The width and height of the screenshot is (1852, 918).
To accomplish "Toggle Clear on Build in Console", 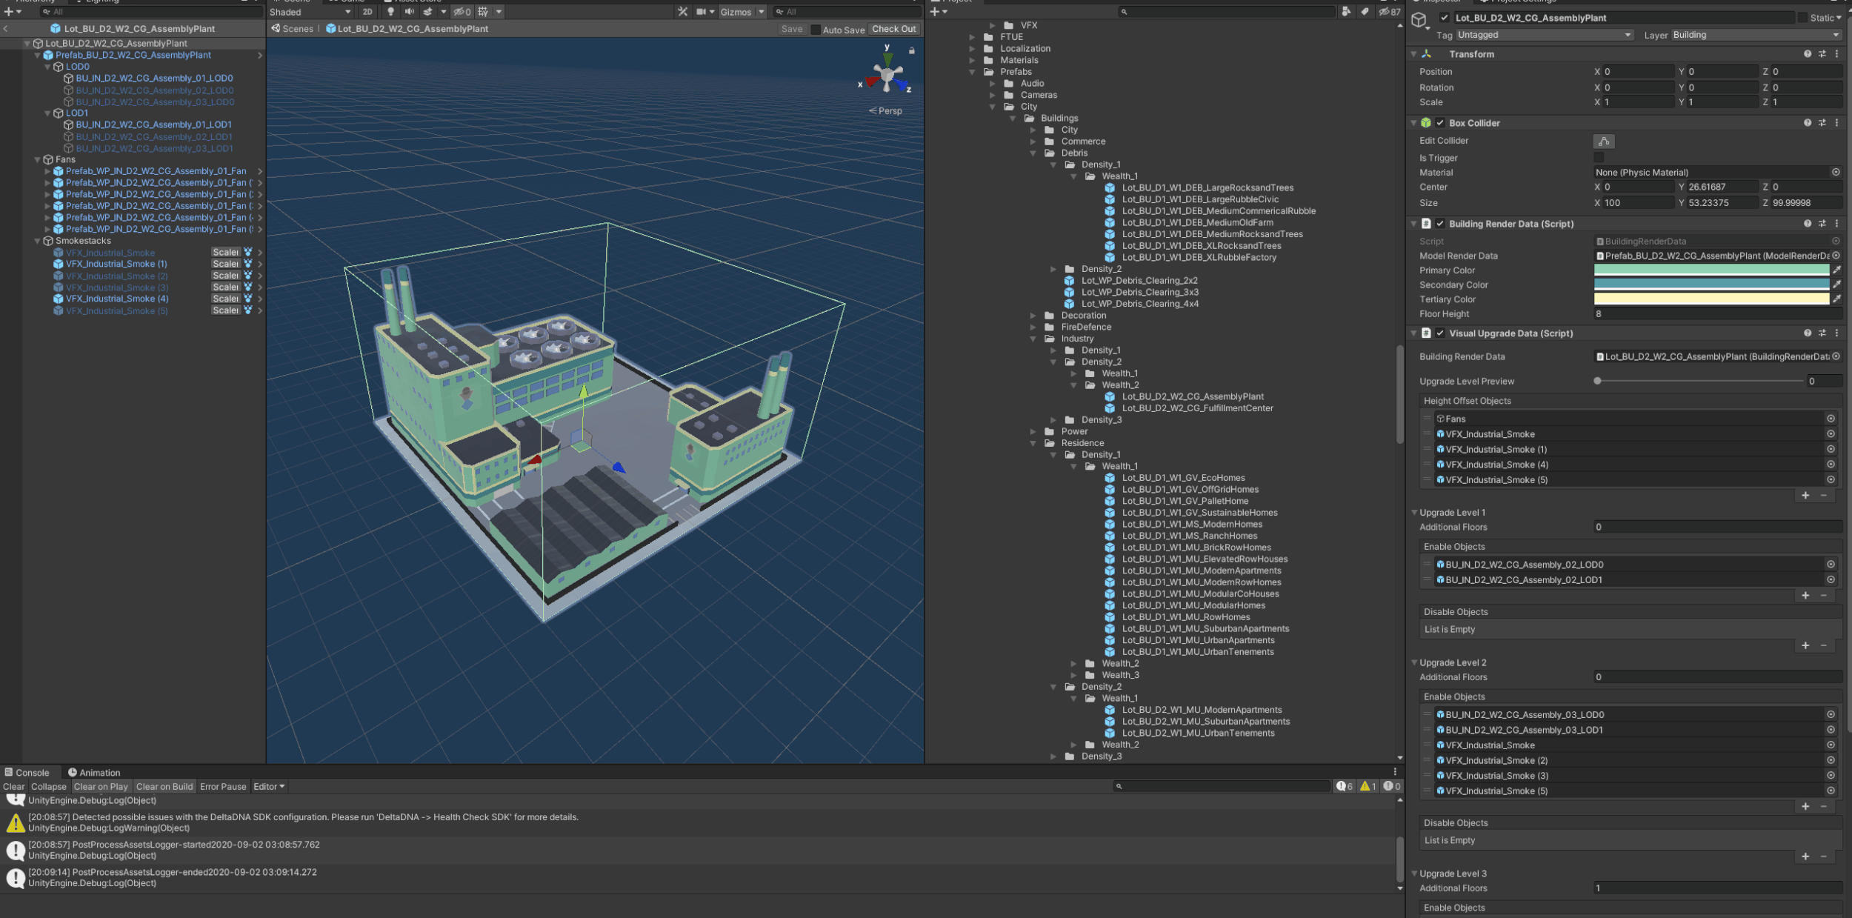I will 164,786.
